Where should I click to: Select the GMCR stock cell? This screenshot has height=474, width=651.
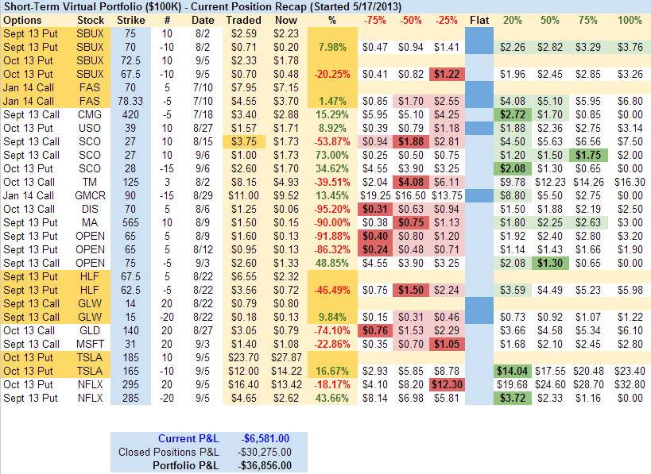(x=91, y=195)
